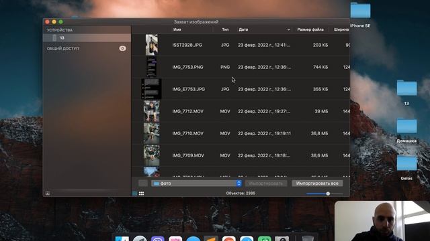Click the dimmed Импортировать button
The width and height of the screenshot is (430, 241).
click(x=266, y=183)
